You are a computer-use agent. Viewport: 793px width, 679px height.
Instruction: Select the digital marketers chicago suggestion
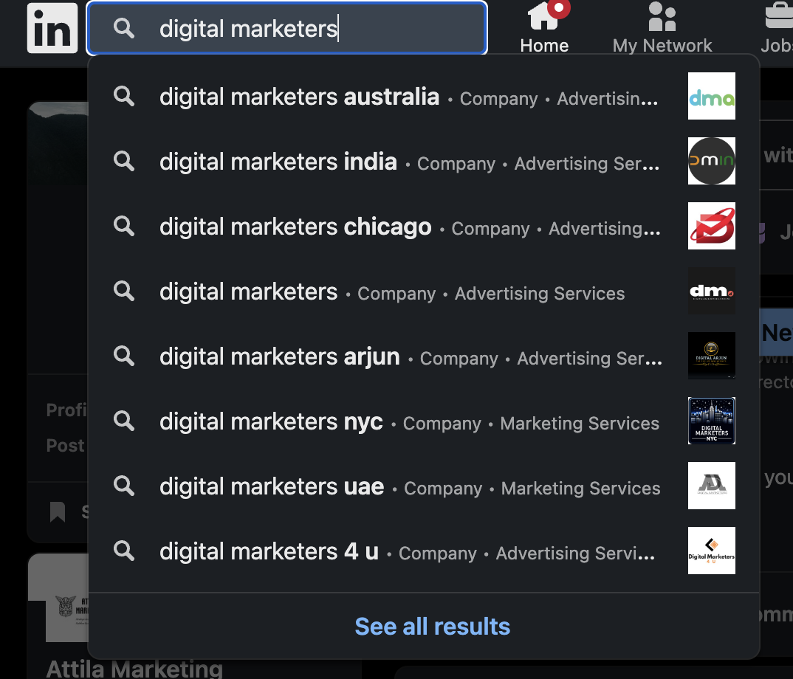click(424, 226)
